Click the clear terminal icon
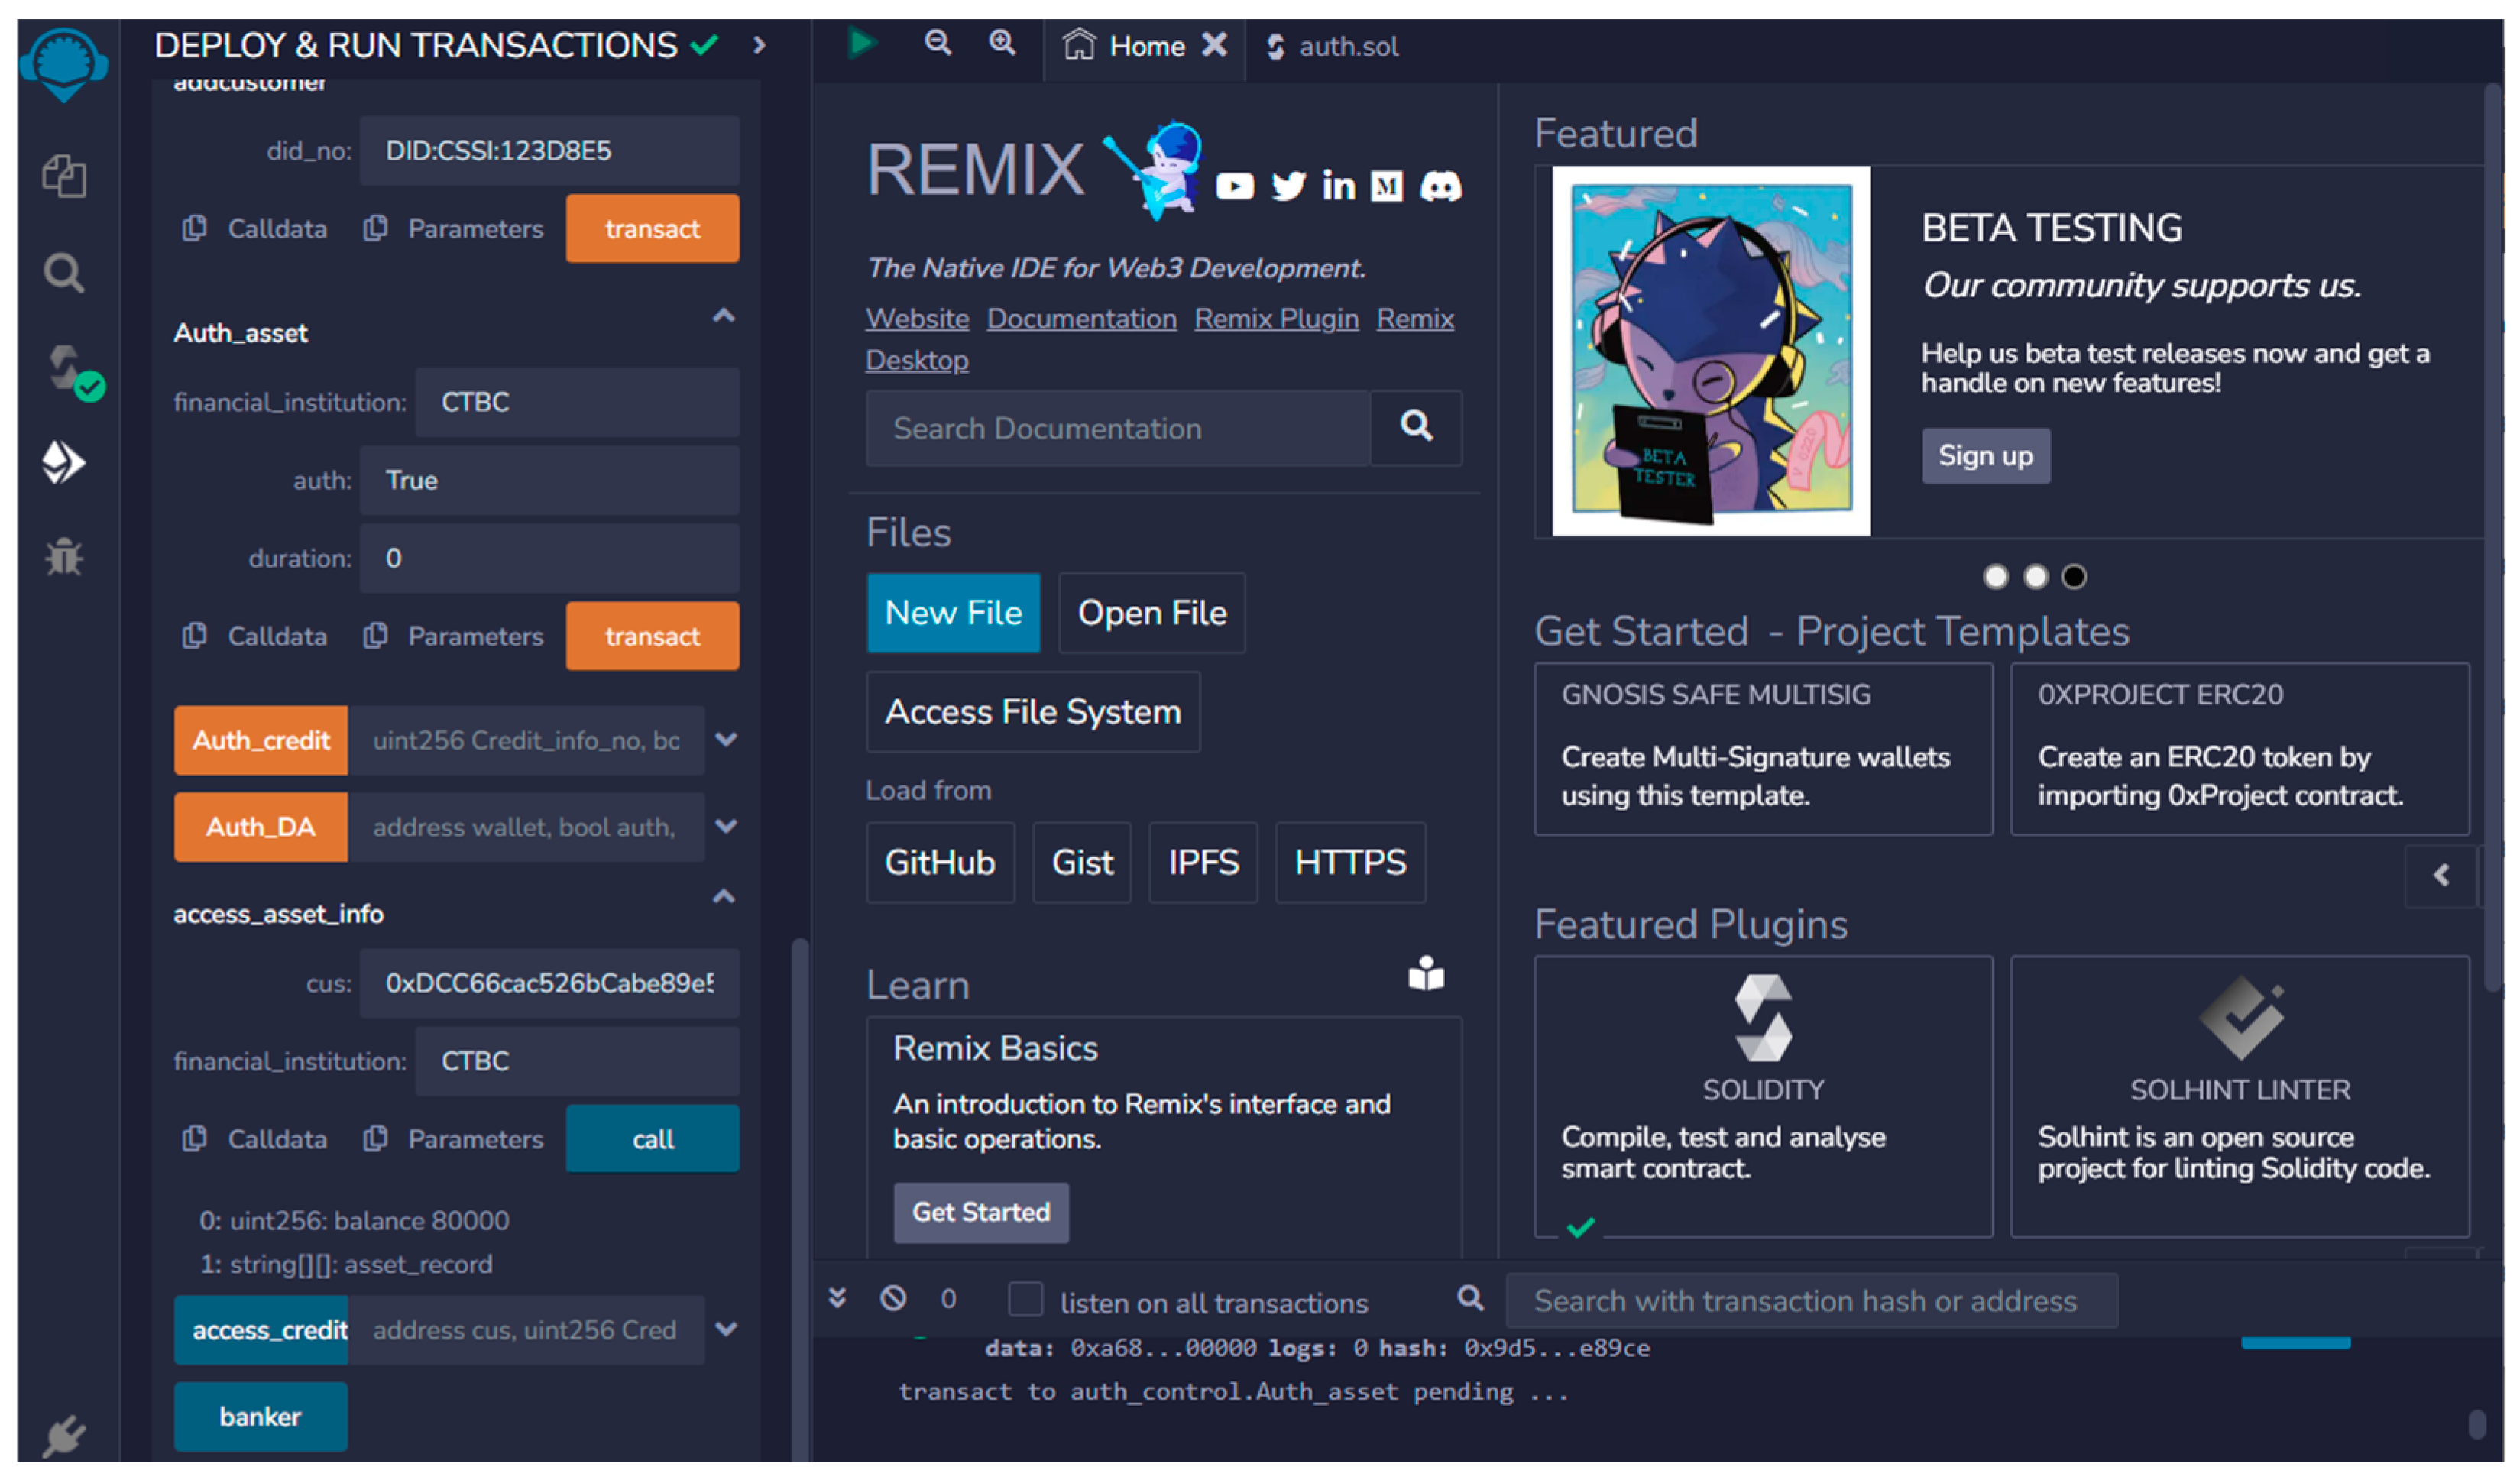 pyautogui.click(x=893, y=1298)
